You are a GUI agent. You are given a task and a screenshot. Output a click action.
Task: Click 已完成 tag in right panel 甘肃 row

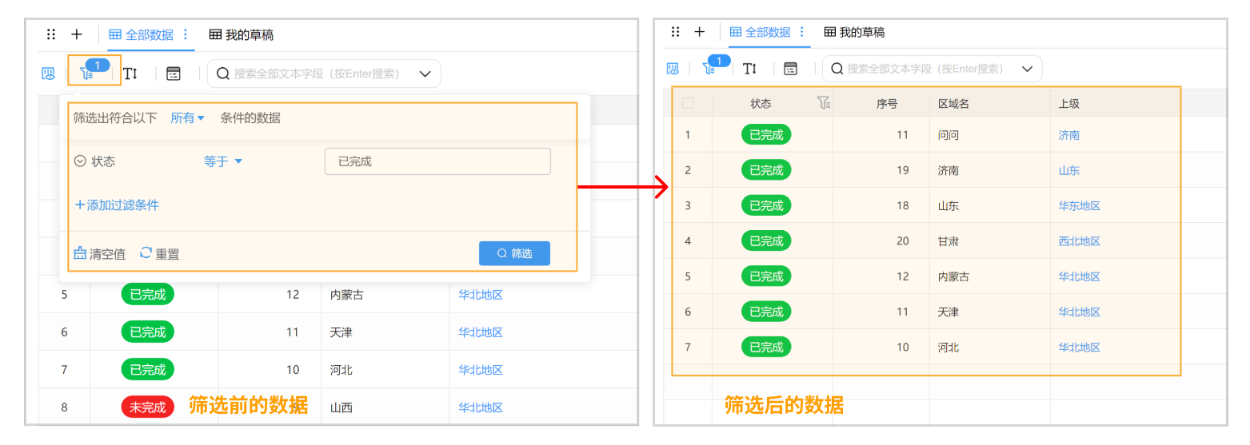pos(766,240)
